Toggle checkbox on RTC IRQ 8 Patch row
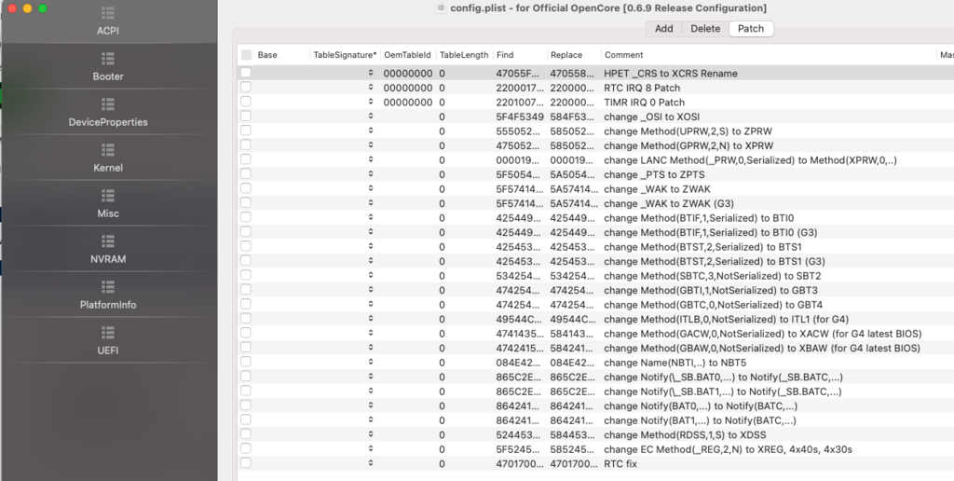 click(x=246, y=87)
